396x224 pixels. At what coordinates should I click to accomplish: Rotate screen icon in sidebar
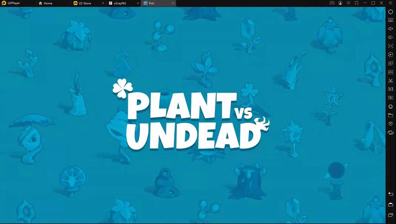click(x=390, y=132)
